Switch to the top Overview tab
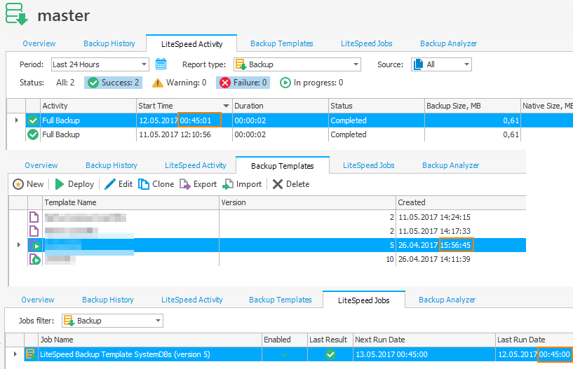This screenshot has width=573, height=369. pos(39,43)
